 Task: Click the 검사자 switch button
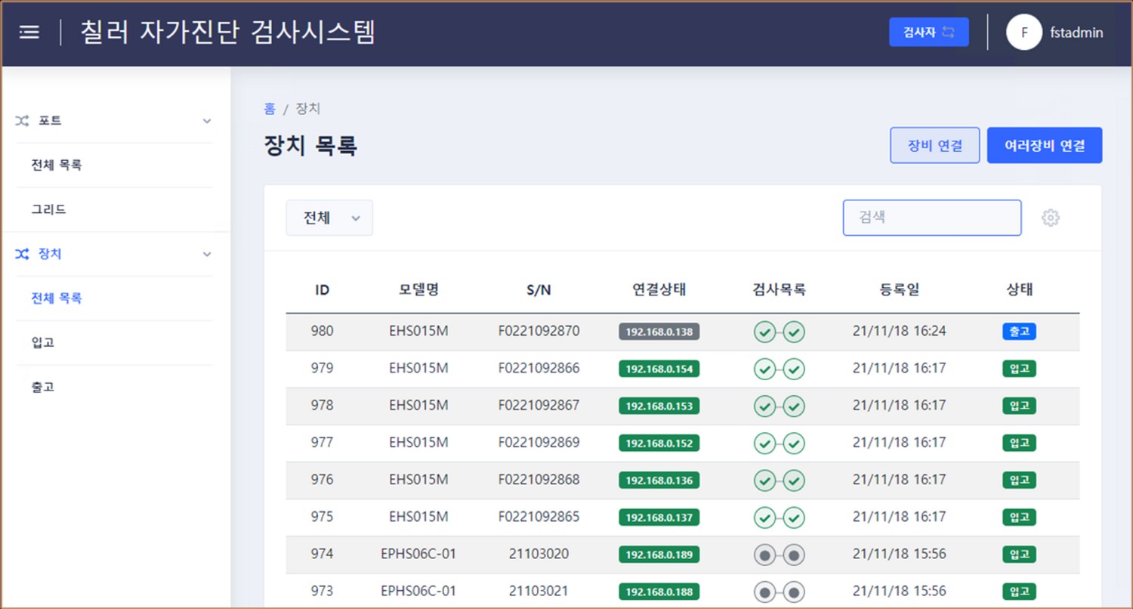(x=929, y=32)
